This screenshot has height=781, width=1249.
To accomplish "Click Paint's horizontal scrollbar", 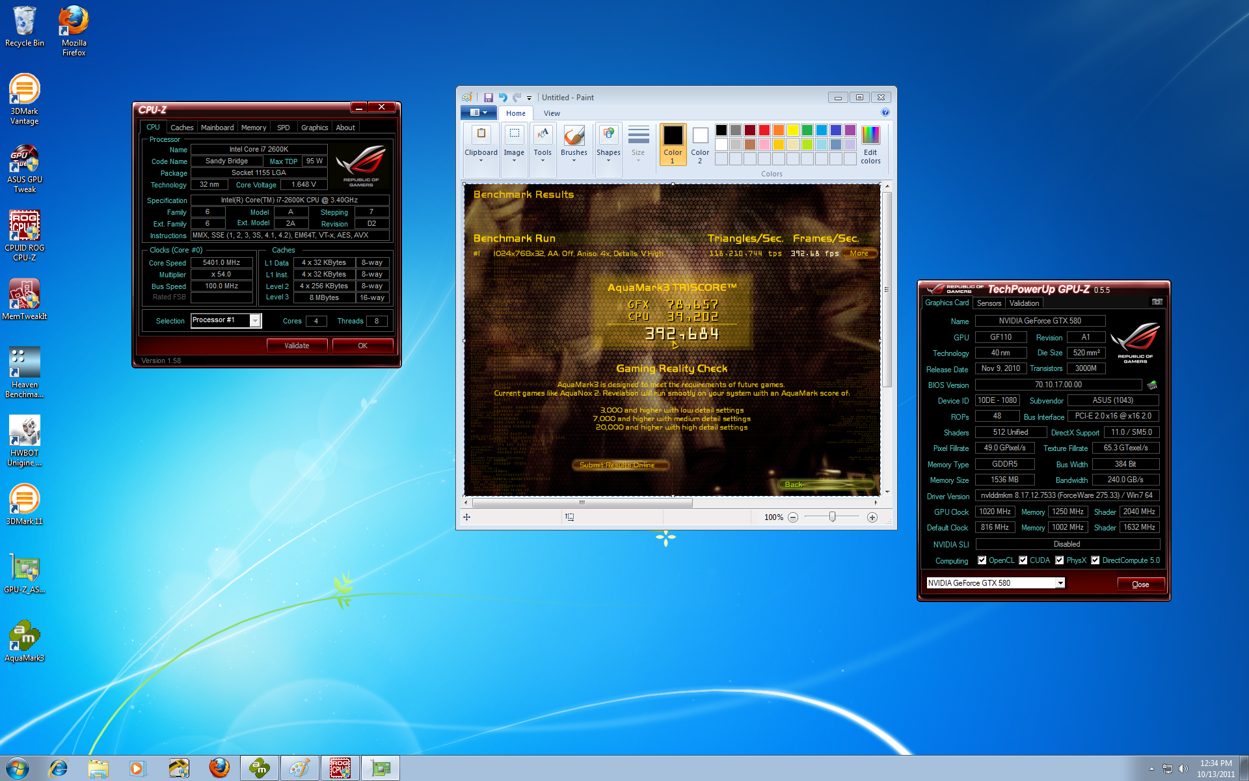I will click(x=582, y=502).
